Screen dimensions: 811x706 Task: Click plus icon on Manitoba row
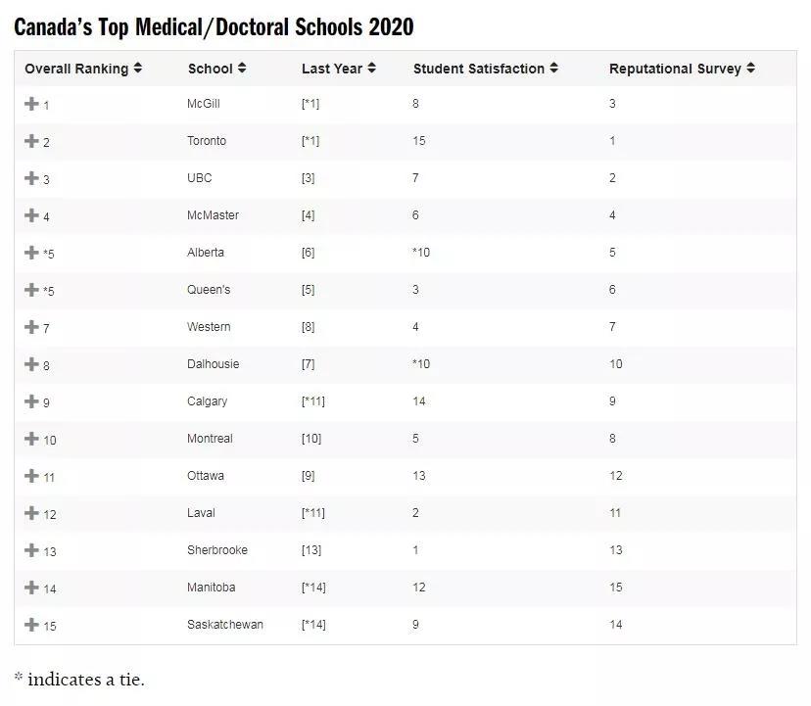pyautogui.click(x=31, y=588)
